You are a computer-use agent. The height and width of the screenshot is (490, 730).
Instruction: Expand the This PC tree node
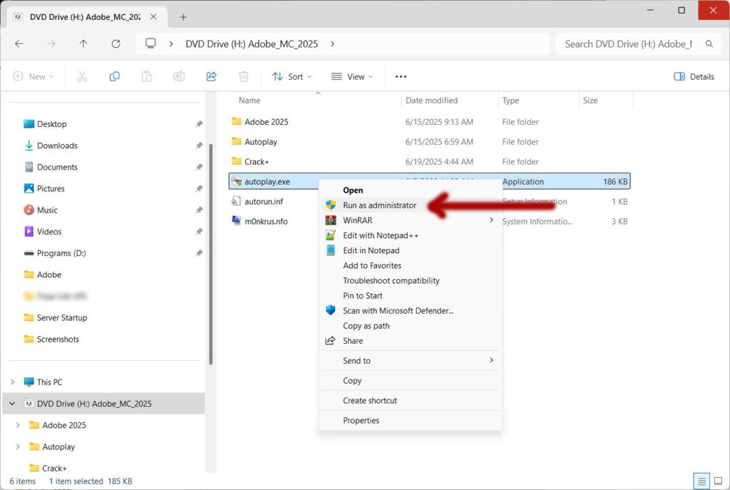(x=12, y=382)
